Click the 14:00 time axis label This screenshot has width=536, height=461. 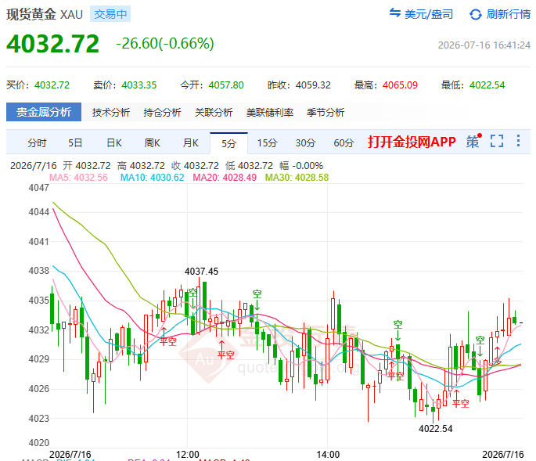tap(328, 455)
